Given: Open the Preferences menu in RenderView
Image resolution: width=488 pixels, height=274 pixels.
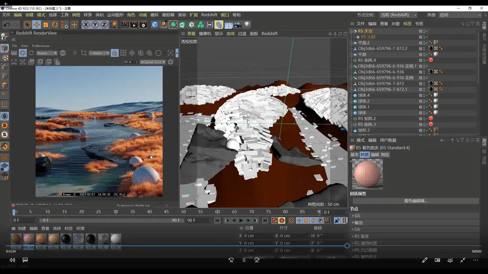Looking at the screenshot, I should pos(40,46).
